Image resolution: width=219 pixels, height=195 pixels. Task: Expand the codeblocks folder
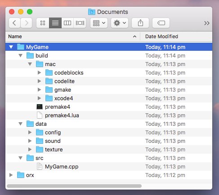point(39,73)
